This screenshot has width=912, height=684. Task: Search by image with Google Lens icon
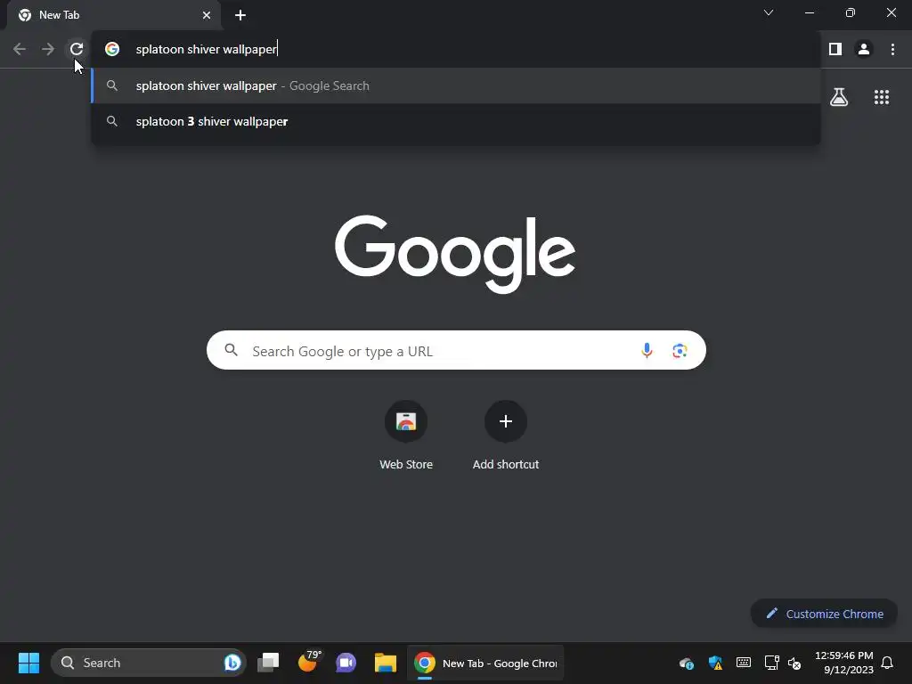click(x=680, y=350)
